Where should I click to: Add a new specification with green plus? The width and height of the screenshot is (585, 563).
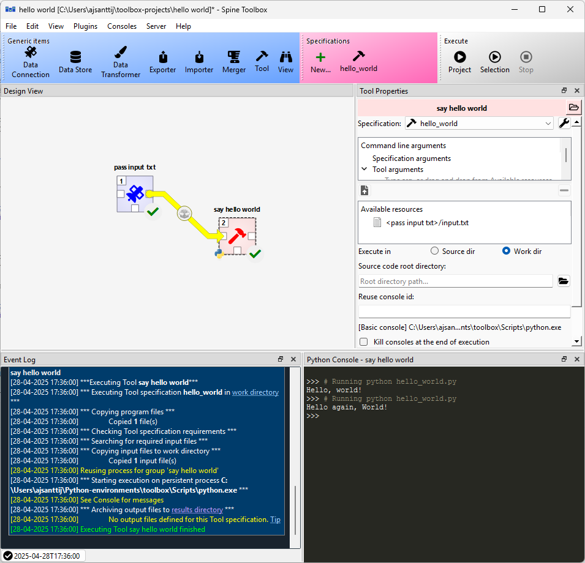coord(320,57)
